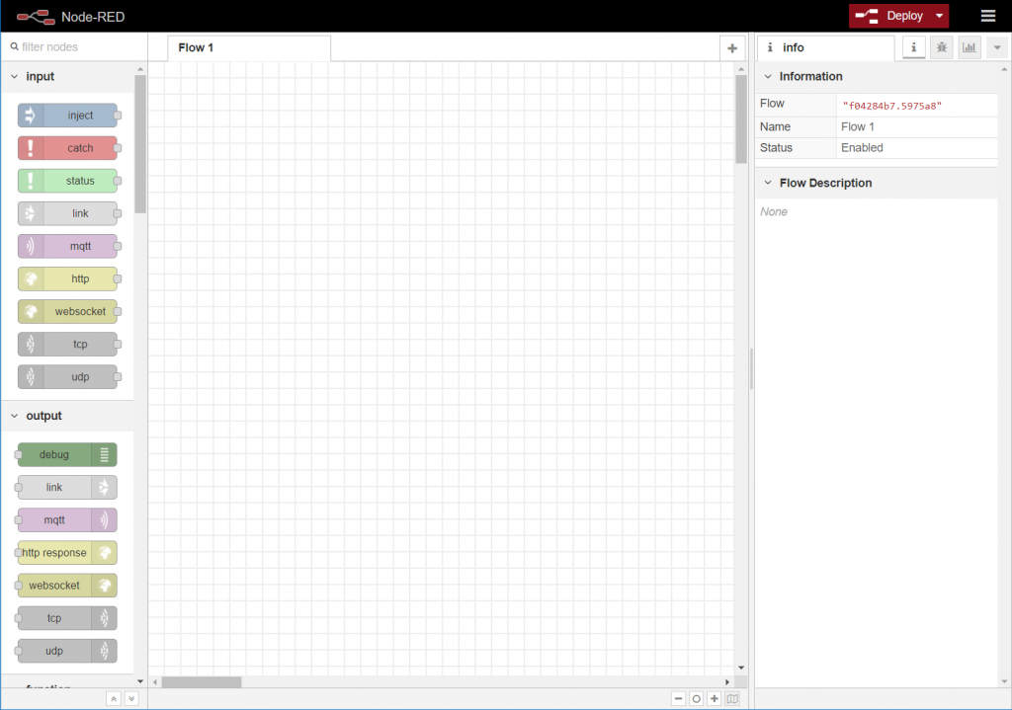The width and height of the screenshot is (1012, 710).
Task: Collapse all palette categories
Action: tap(114, 698)
